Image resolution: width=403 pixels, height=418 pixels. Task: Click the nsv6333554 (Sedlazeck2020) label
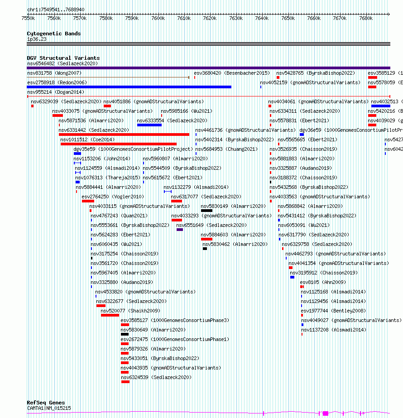(x=172, y=121)
